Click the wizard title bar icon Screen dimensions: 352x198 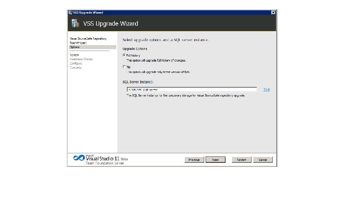point(70,12)
